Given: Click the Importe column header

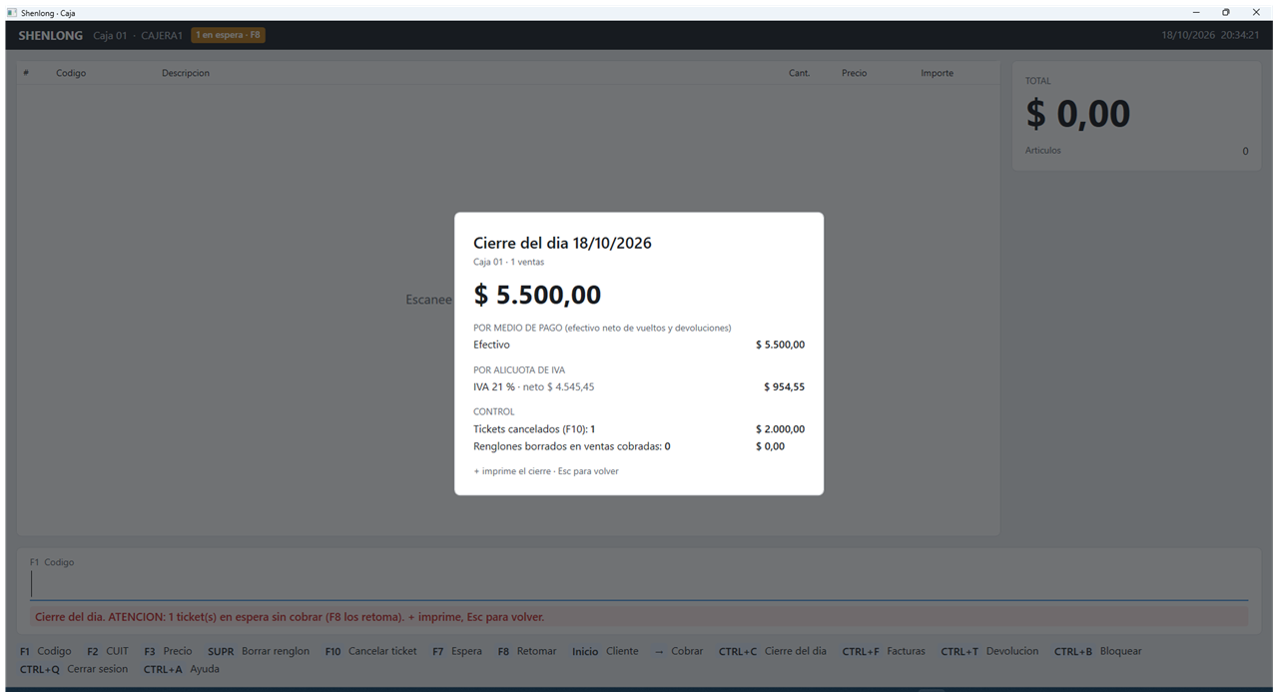Looking at the screenshot, I should coord(937,73).
